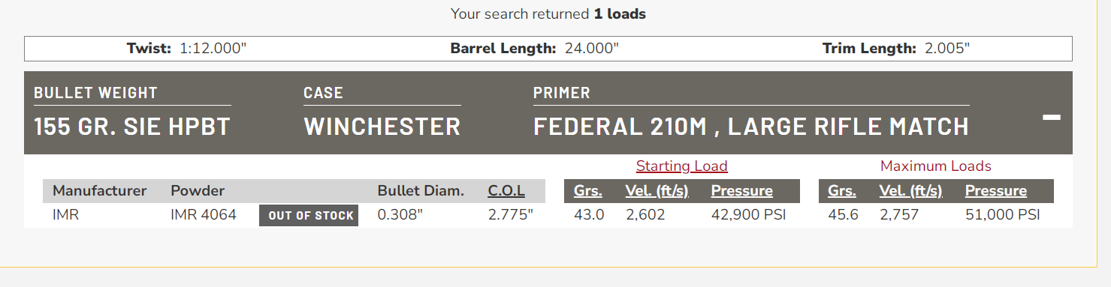Click Starting Load Grs. column header

[587, 191]
